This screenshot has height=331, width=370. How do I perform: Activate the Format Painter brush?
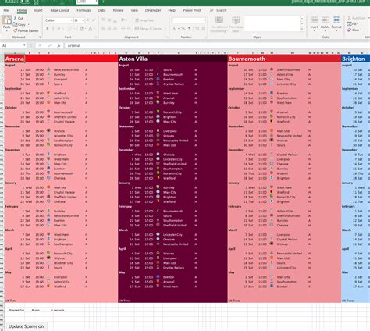[26, 30]
